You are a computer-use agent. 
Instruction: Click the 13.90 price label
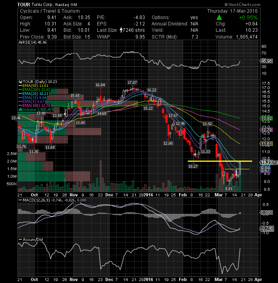coord(41,113)
